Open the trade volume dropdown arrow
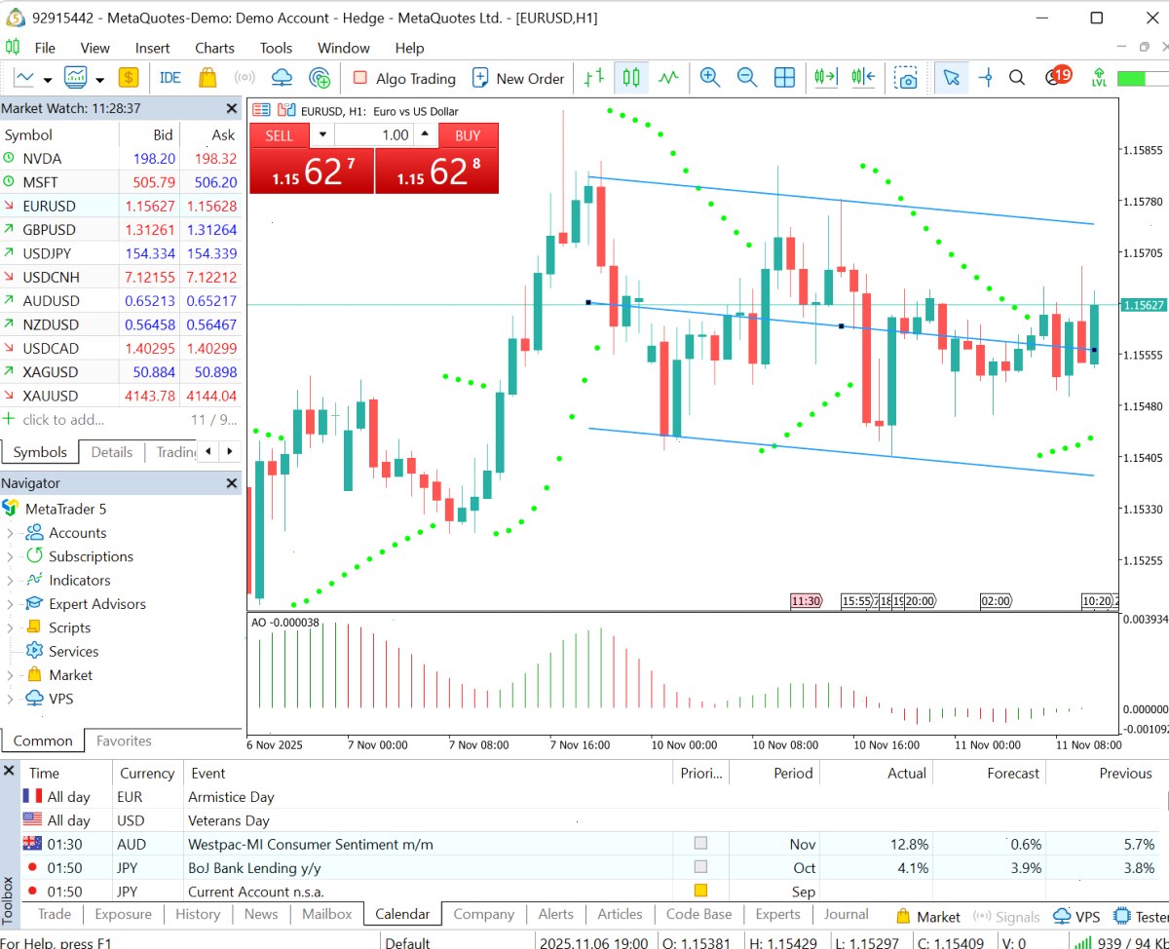 pos(323,135)
